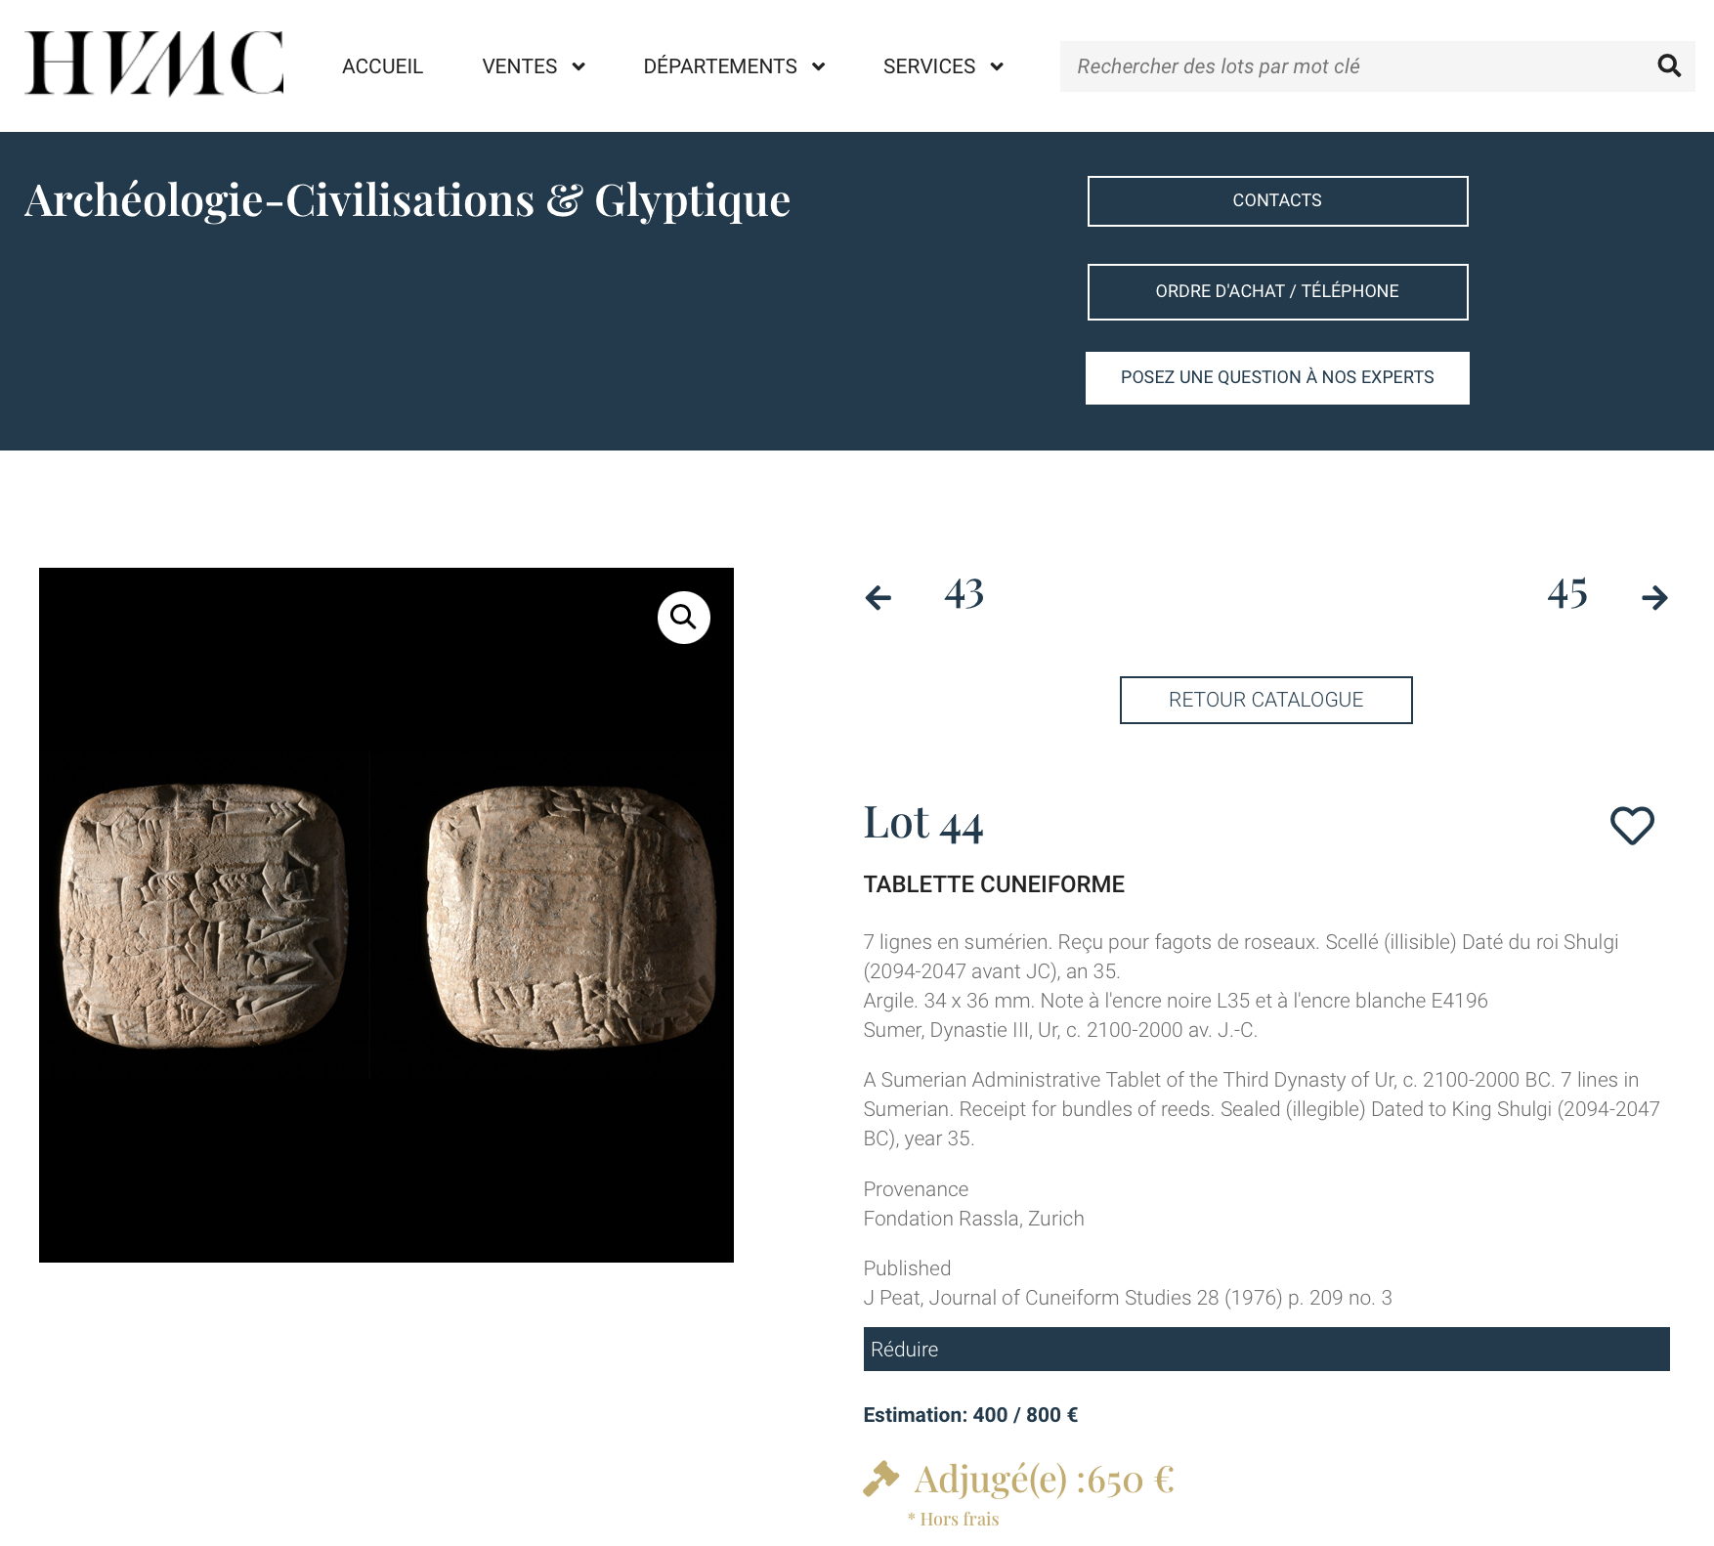Click the Archéologie-Civilisations & Glyptique heading

click(x=407, y=200)
